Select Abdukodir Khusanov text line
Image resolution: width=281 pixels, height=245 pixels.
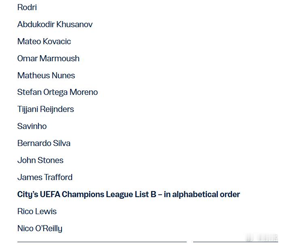55,24
